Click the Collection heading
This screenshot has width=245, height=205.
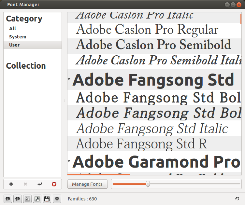(x=26, y=66)
